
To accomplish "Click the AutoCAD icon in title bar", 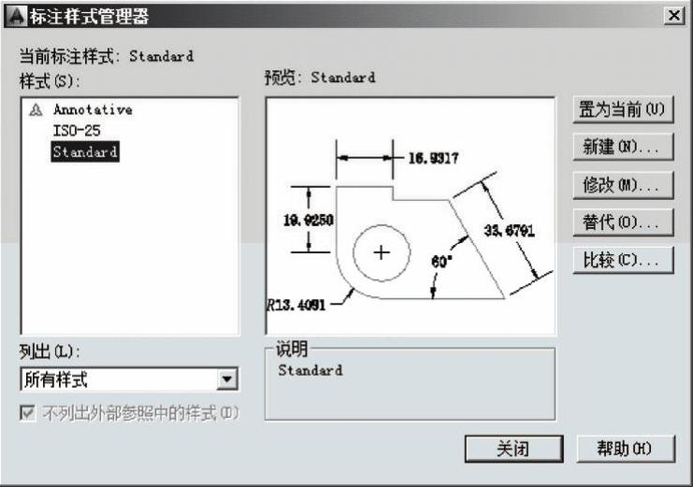I will [x=14, y=16].
